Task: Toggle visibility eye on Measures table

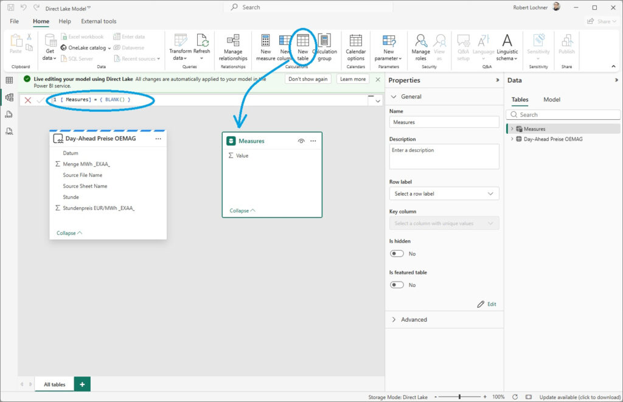Action: [301, 140]
